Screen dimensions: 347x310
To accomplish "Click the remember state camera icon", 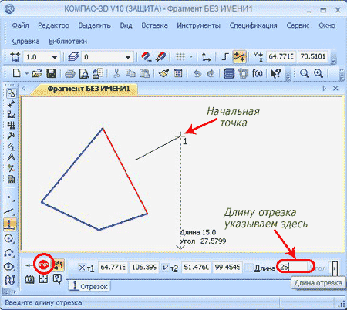I will [x=29, y=279].
